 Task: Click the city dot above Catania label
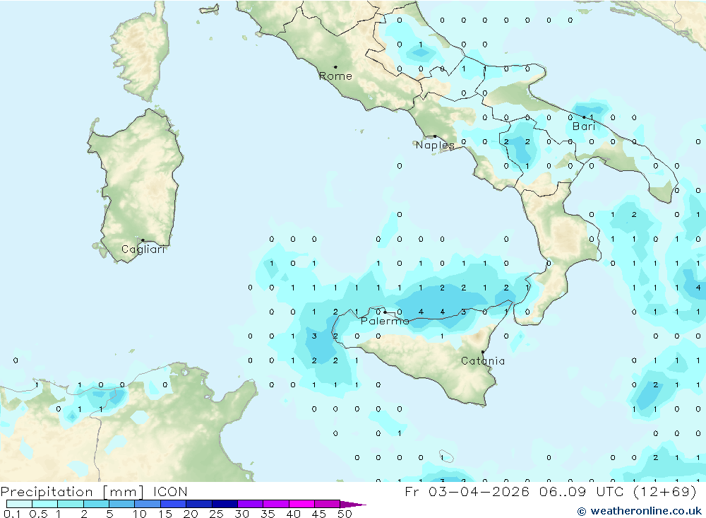coord(483,352)
